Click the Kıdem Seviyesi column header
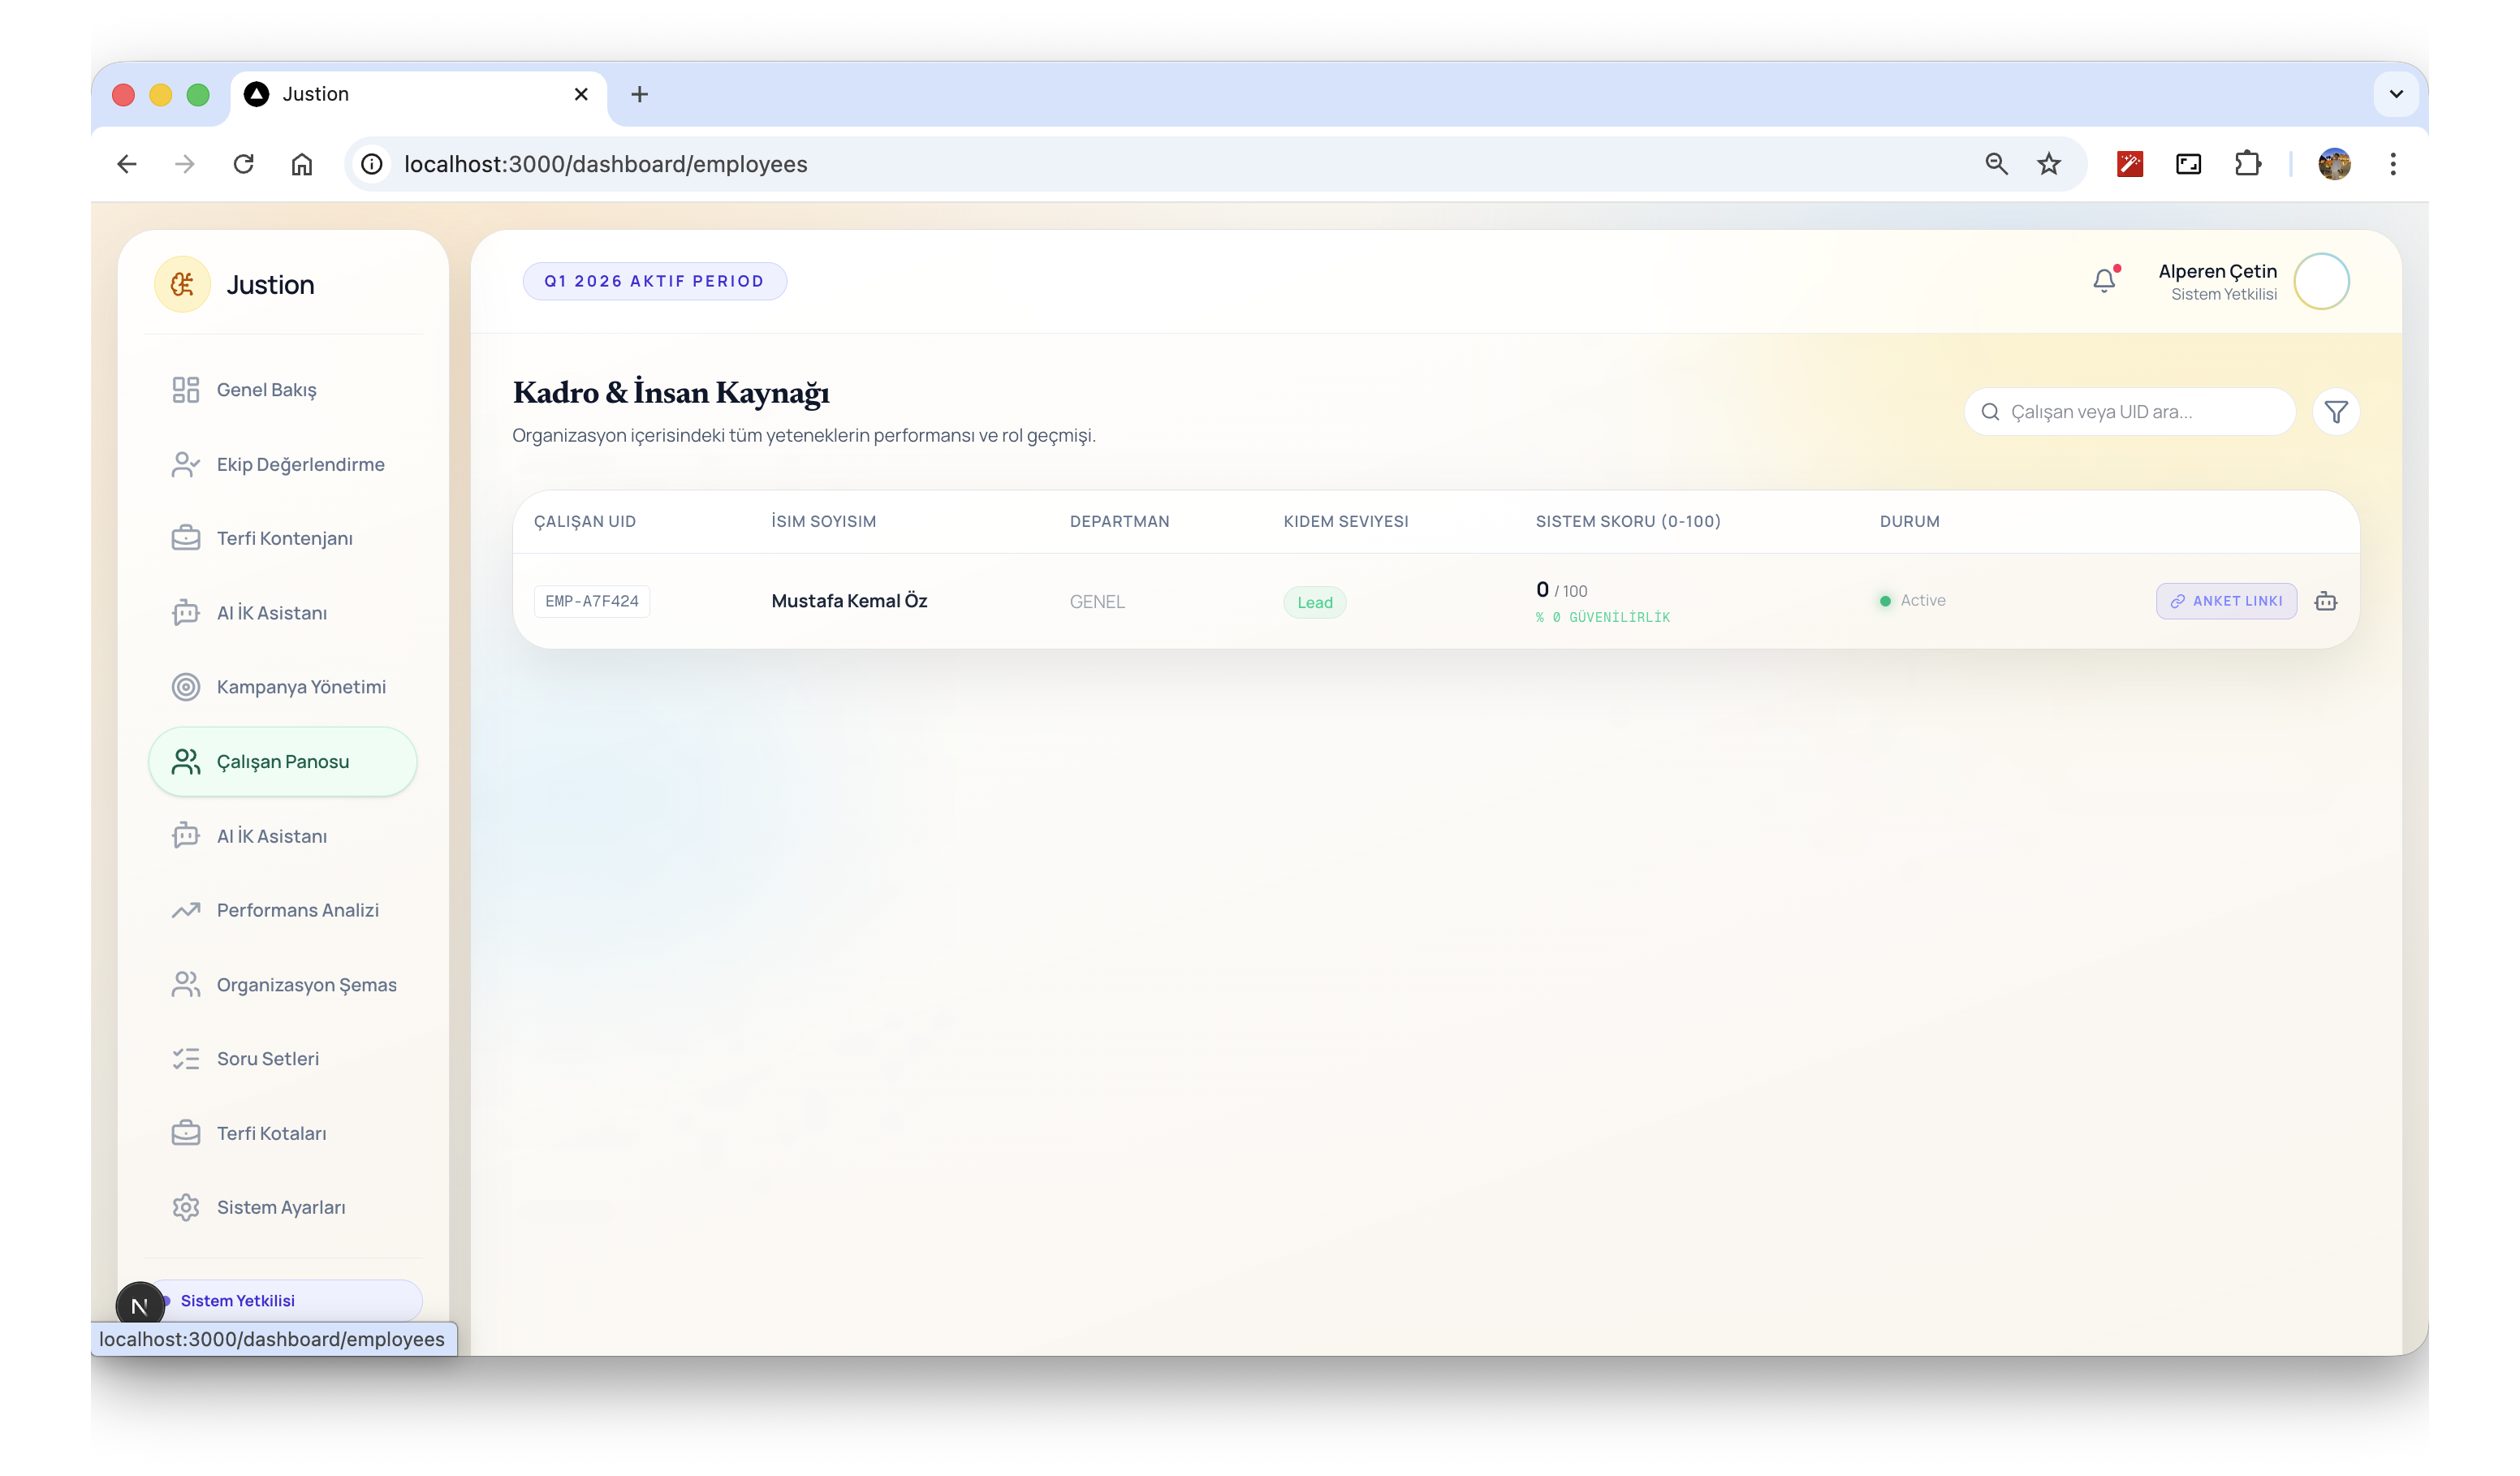The height and width of the screenshot is (1476, 2520). point(1346,522)
